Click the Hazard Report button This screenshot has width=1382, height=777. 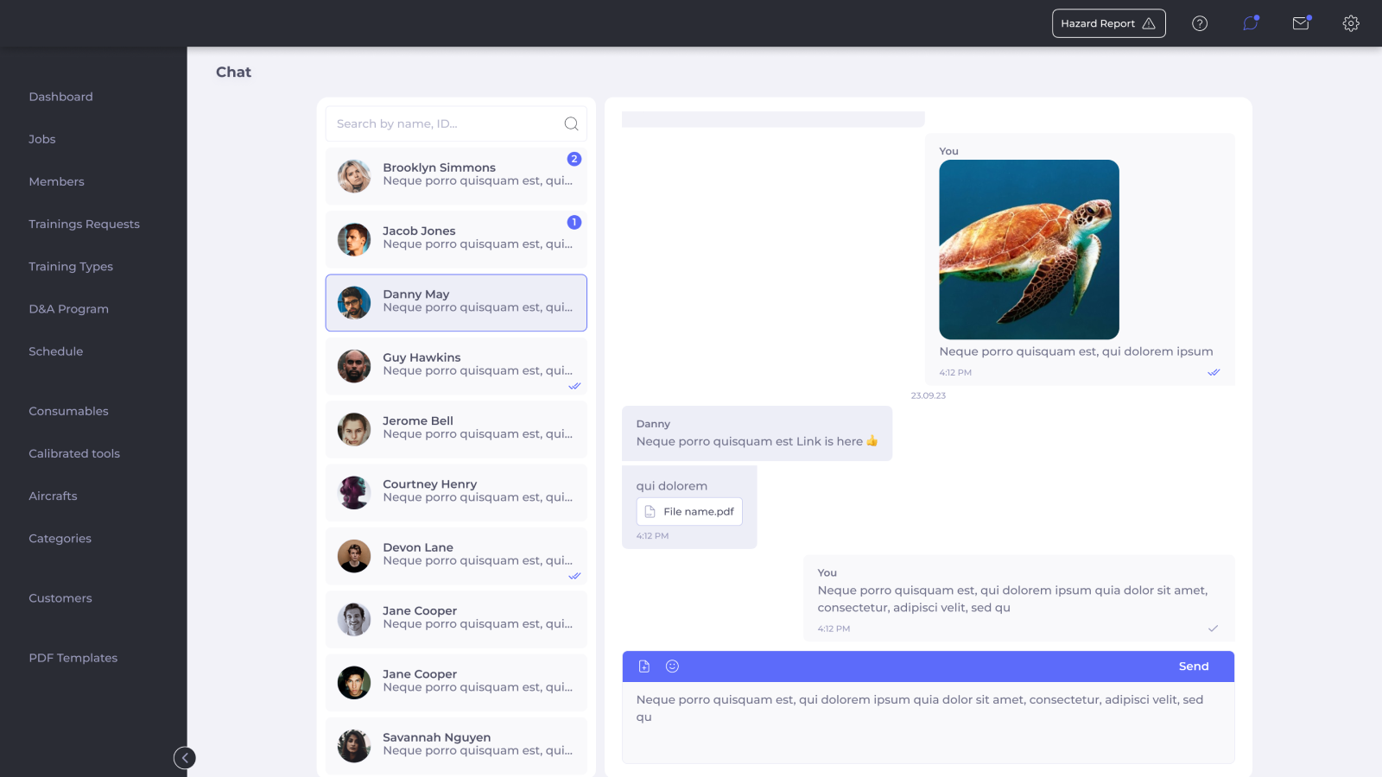1108,23
